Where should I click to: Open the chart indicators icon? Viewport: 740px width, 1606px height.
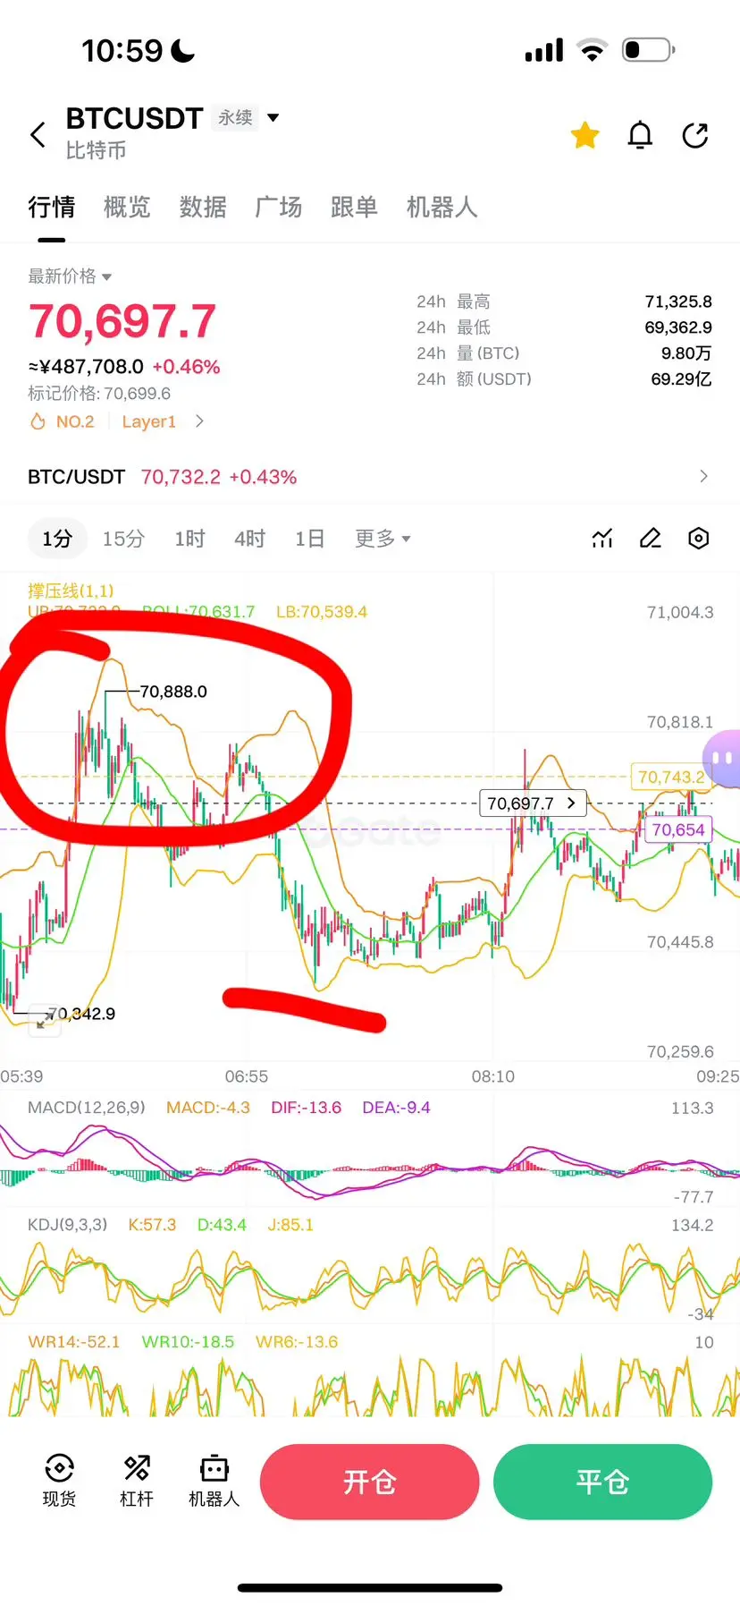click(x=602, y=539)
